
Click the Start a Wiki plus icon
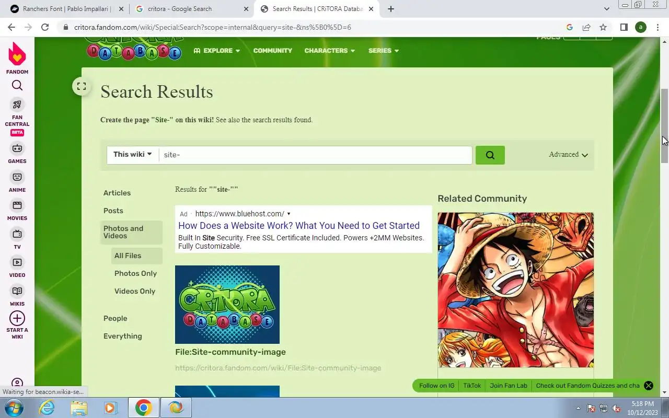tap(17, 318)
